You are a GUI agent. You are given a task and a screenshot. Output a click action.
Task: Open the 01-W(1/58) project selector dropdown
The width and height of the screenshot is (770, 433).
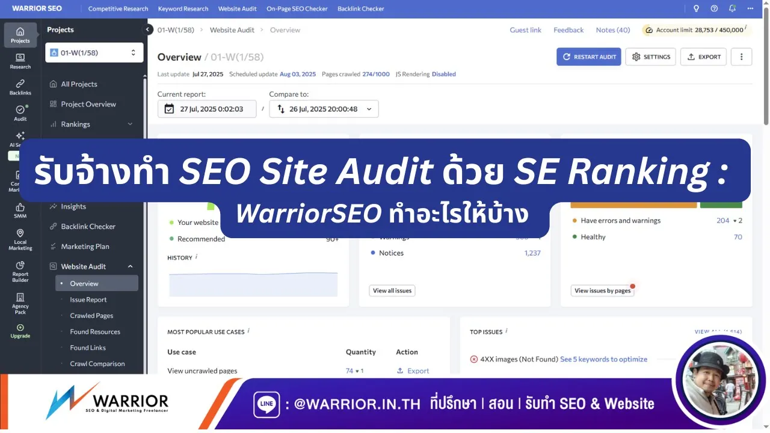(94, 53)
